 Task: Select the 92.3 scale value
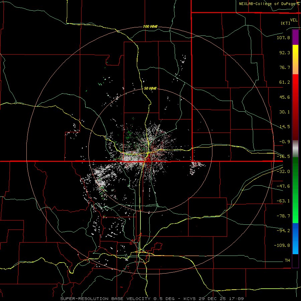click(285, 53)
